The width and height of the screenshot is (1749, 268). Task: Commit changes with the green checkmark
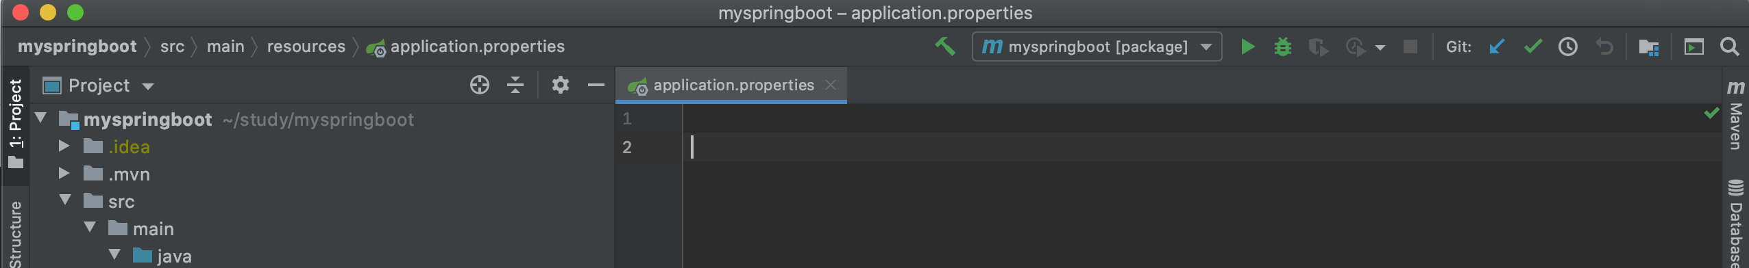1533,46
